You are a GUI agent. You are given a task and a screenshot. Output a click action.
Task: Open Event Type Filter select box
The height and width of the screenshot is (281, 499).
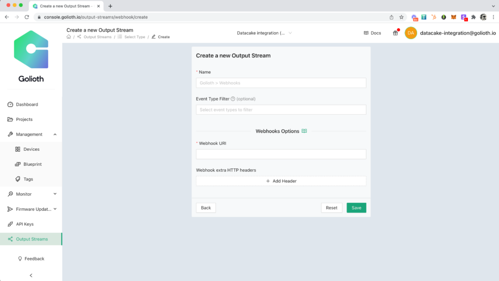point(281,110)
